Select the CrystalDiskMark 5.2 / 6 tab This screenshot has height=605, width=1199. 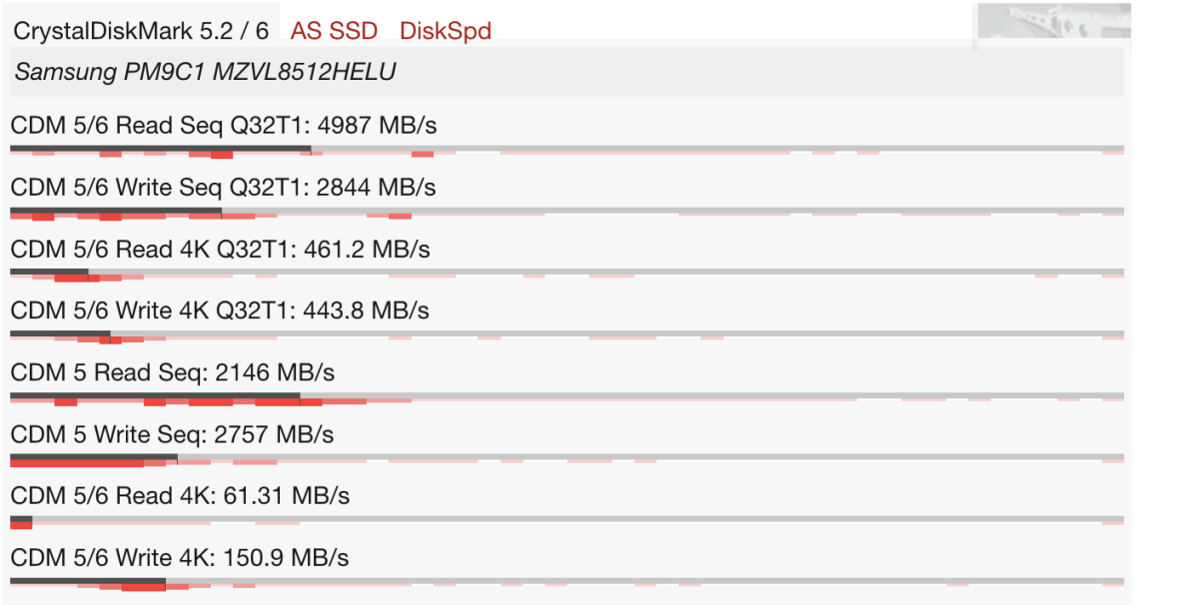141,30
